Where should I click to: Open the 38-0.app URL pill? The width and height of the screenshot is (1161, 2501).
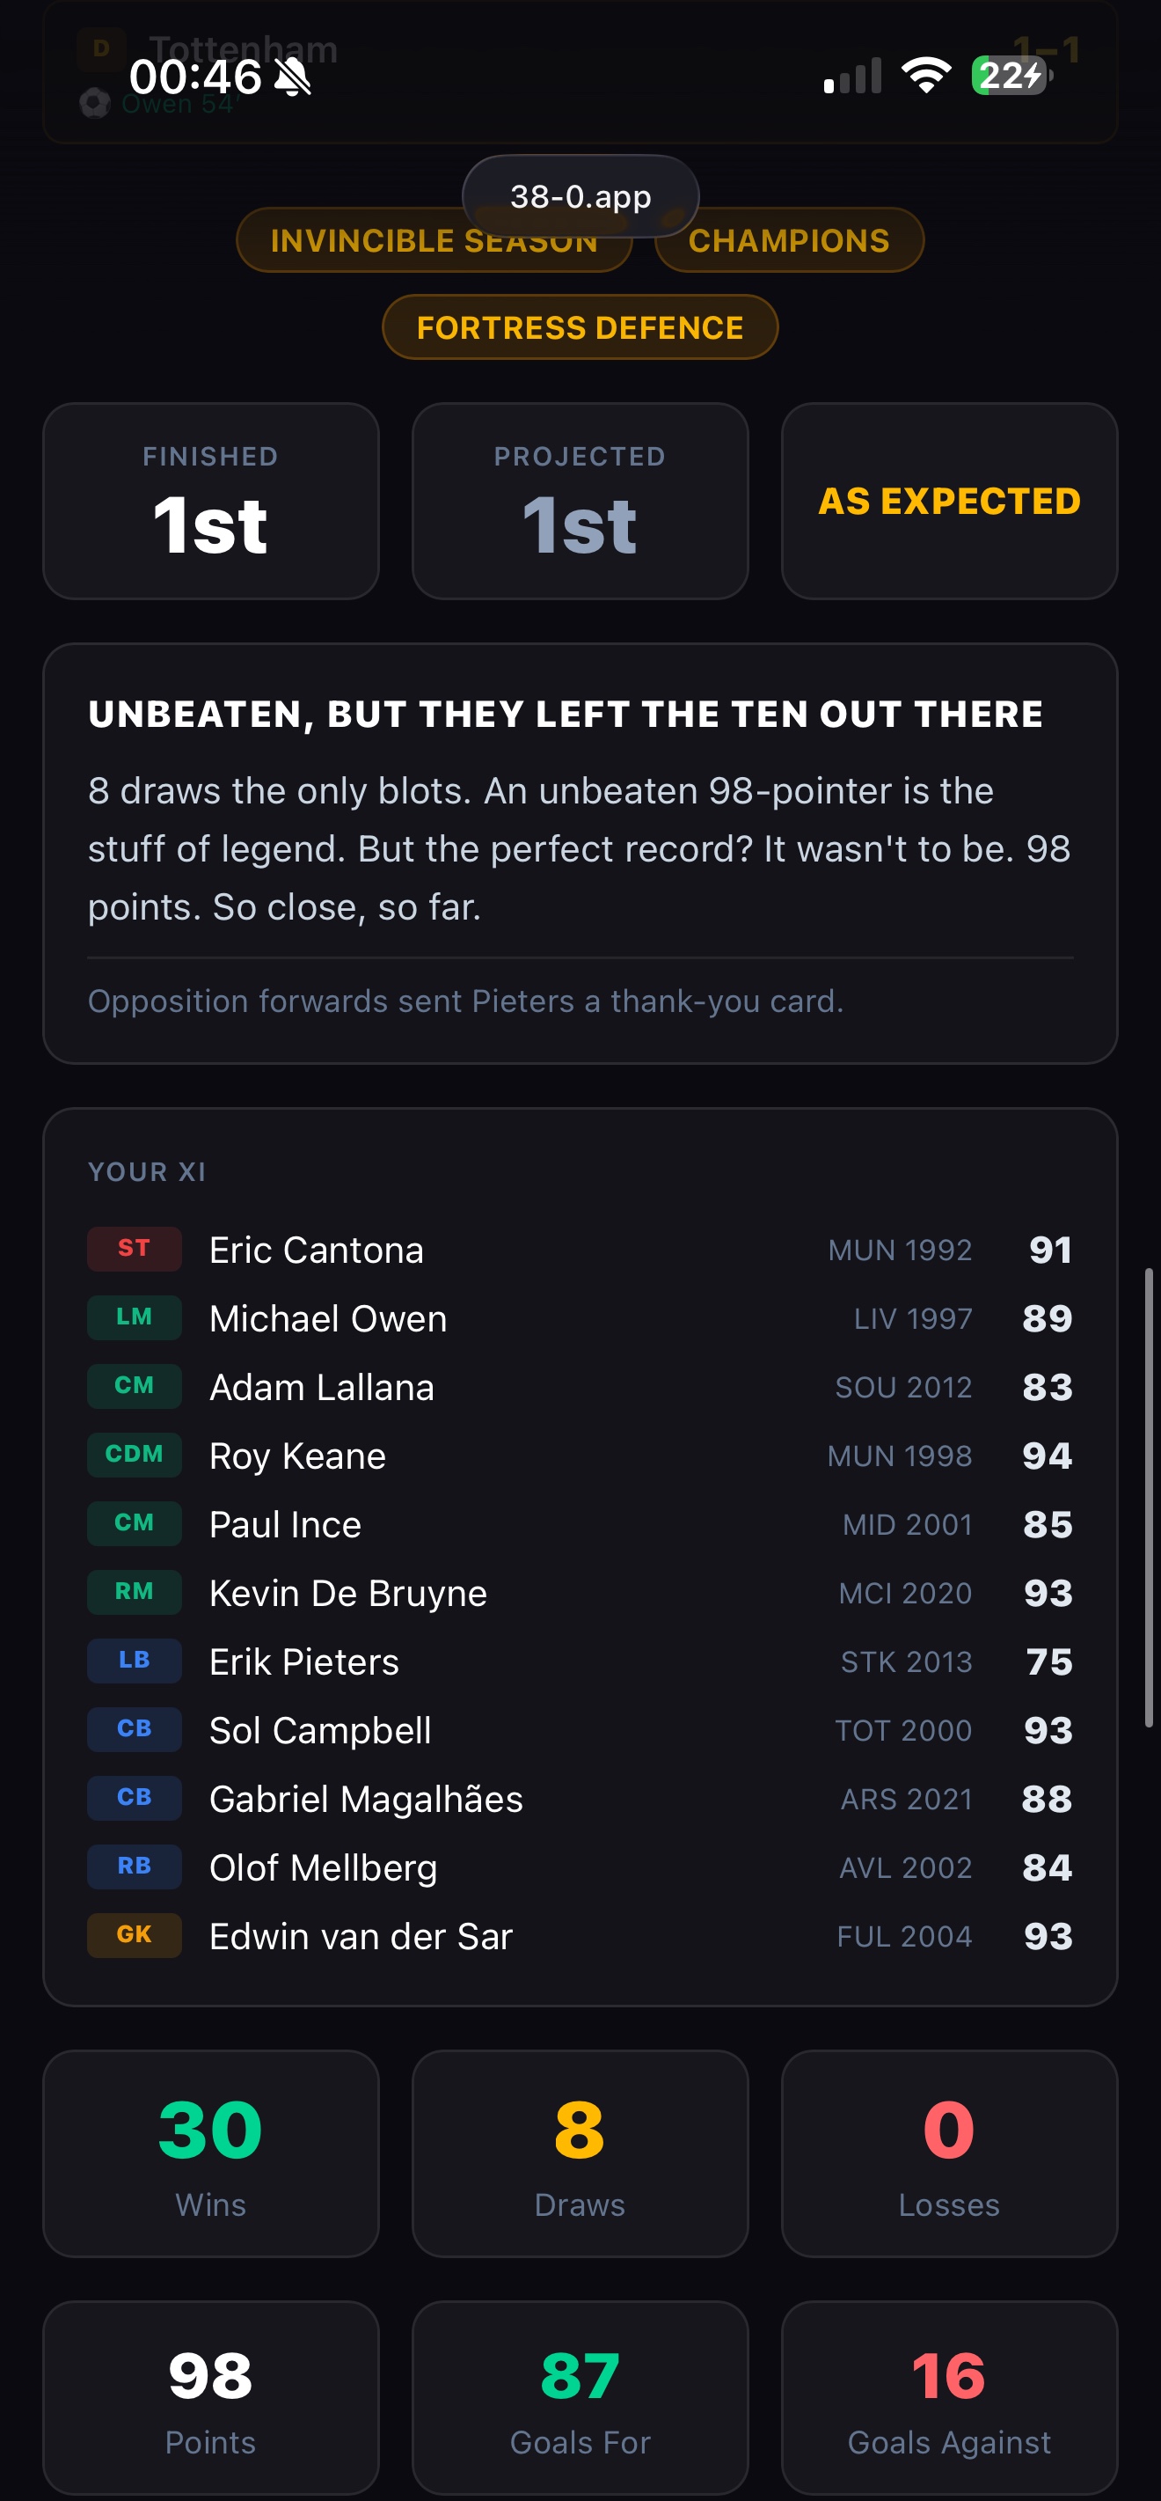pyautogui.click(x=580, y=196)
